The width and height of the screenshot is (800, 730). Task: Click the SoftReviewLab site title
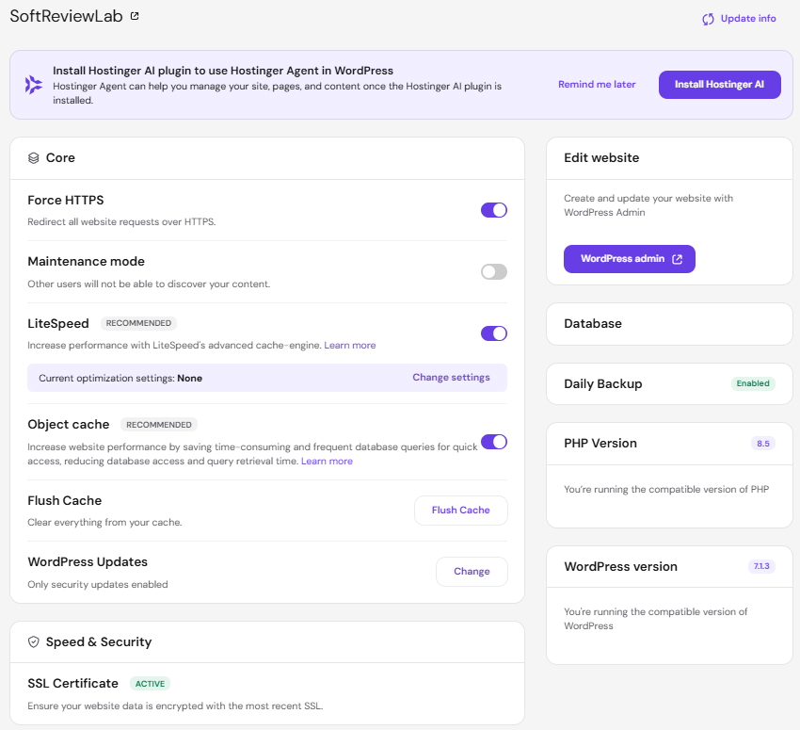(x=66, y=16)
